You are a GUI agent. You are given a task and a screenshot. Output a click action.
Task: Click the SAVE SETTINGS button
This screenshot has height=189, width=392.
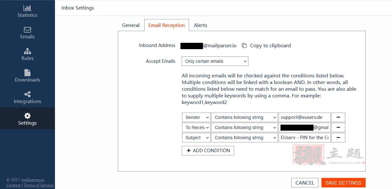coord(343,183)
